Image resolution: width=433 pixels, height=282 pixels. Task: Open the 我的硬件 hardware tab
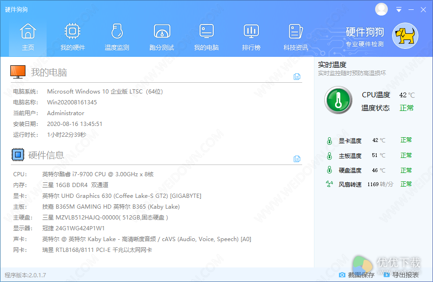[x=72, y=37]
